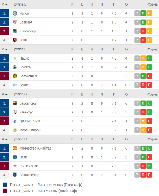
Task: Click the Barcelona crest icon
Action: coord(15,103)
